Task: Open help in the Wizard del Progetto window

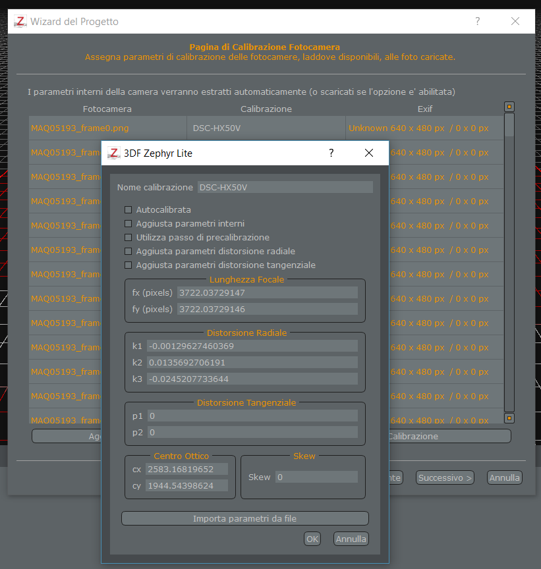Action: click(478, 22)
